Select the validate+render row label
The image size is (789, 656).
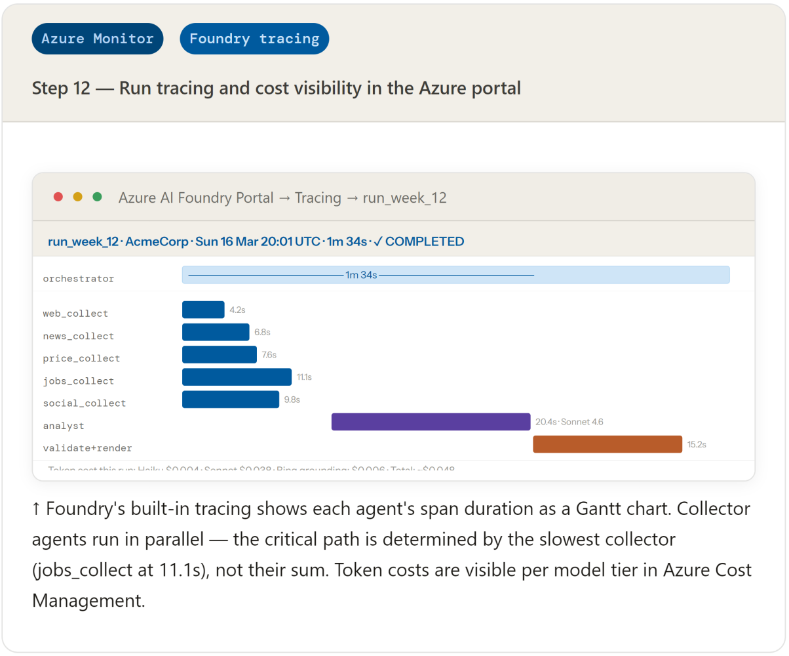(87, 448)
